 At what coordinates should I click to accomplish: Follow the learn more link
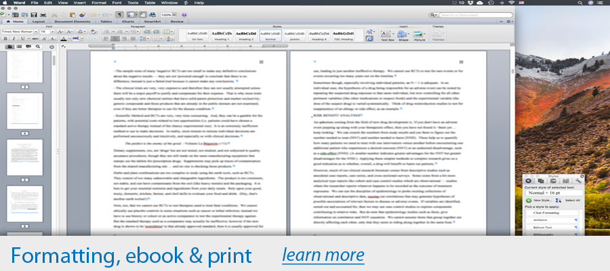pyautogui.click(x=323, y=255)
